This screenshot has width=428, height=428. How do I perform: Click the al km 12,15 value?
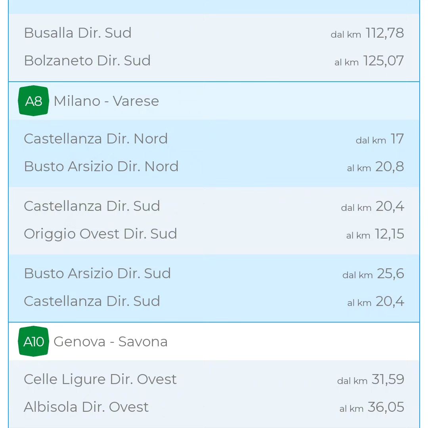pyautogui.click(x=375, y=234)
